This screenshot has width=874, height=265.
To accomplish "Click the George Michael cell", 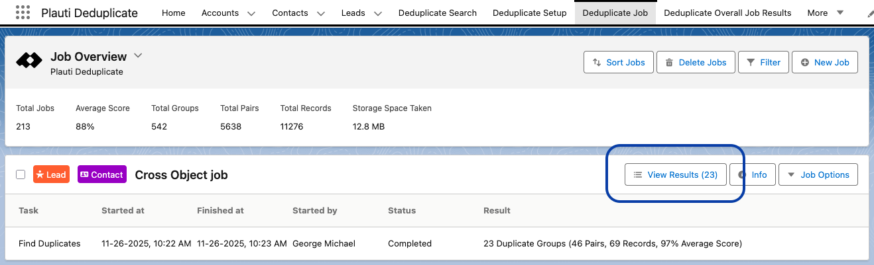I will 324,243.
